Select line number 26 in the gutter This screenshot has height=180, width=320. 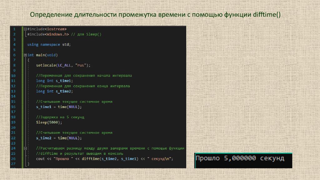13,158
